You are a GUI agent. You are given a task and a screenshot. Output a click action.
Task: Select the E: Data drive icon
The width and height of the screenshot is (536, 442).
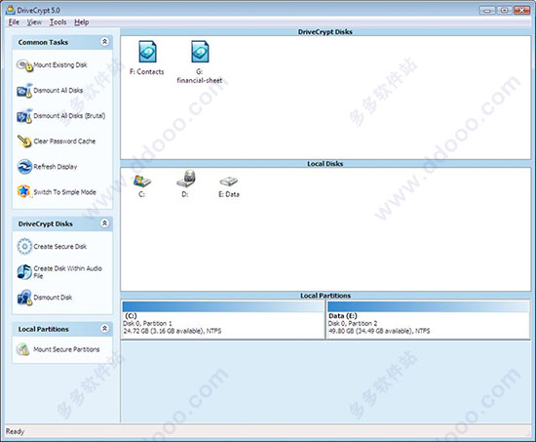coord(229,181)
